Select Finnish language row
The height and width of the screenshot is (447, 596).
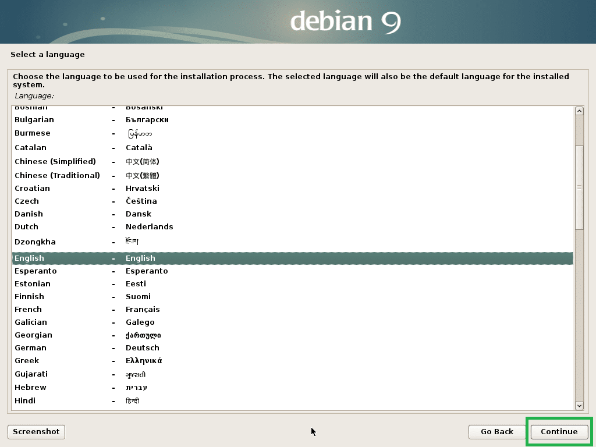[x=293, y=297]
